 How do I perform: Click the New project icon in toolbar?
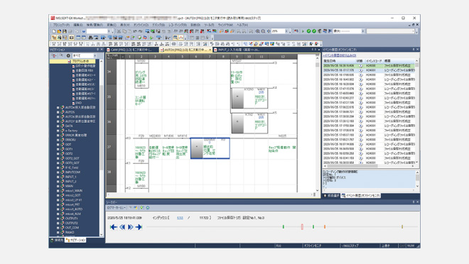[x=54, y=31]
